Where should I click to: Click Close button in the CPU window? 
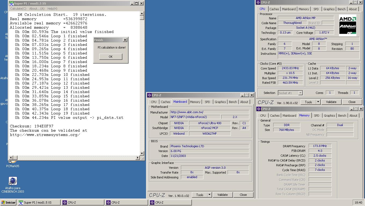(x=352, y=102)
